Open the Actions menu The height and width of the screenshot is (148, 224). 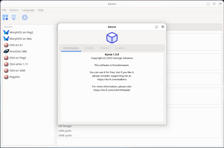click(14, 10)
